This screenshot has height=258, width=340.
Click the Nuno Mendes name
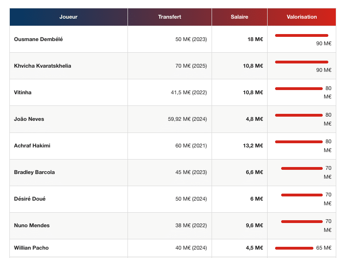(x=32, y=225)
